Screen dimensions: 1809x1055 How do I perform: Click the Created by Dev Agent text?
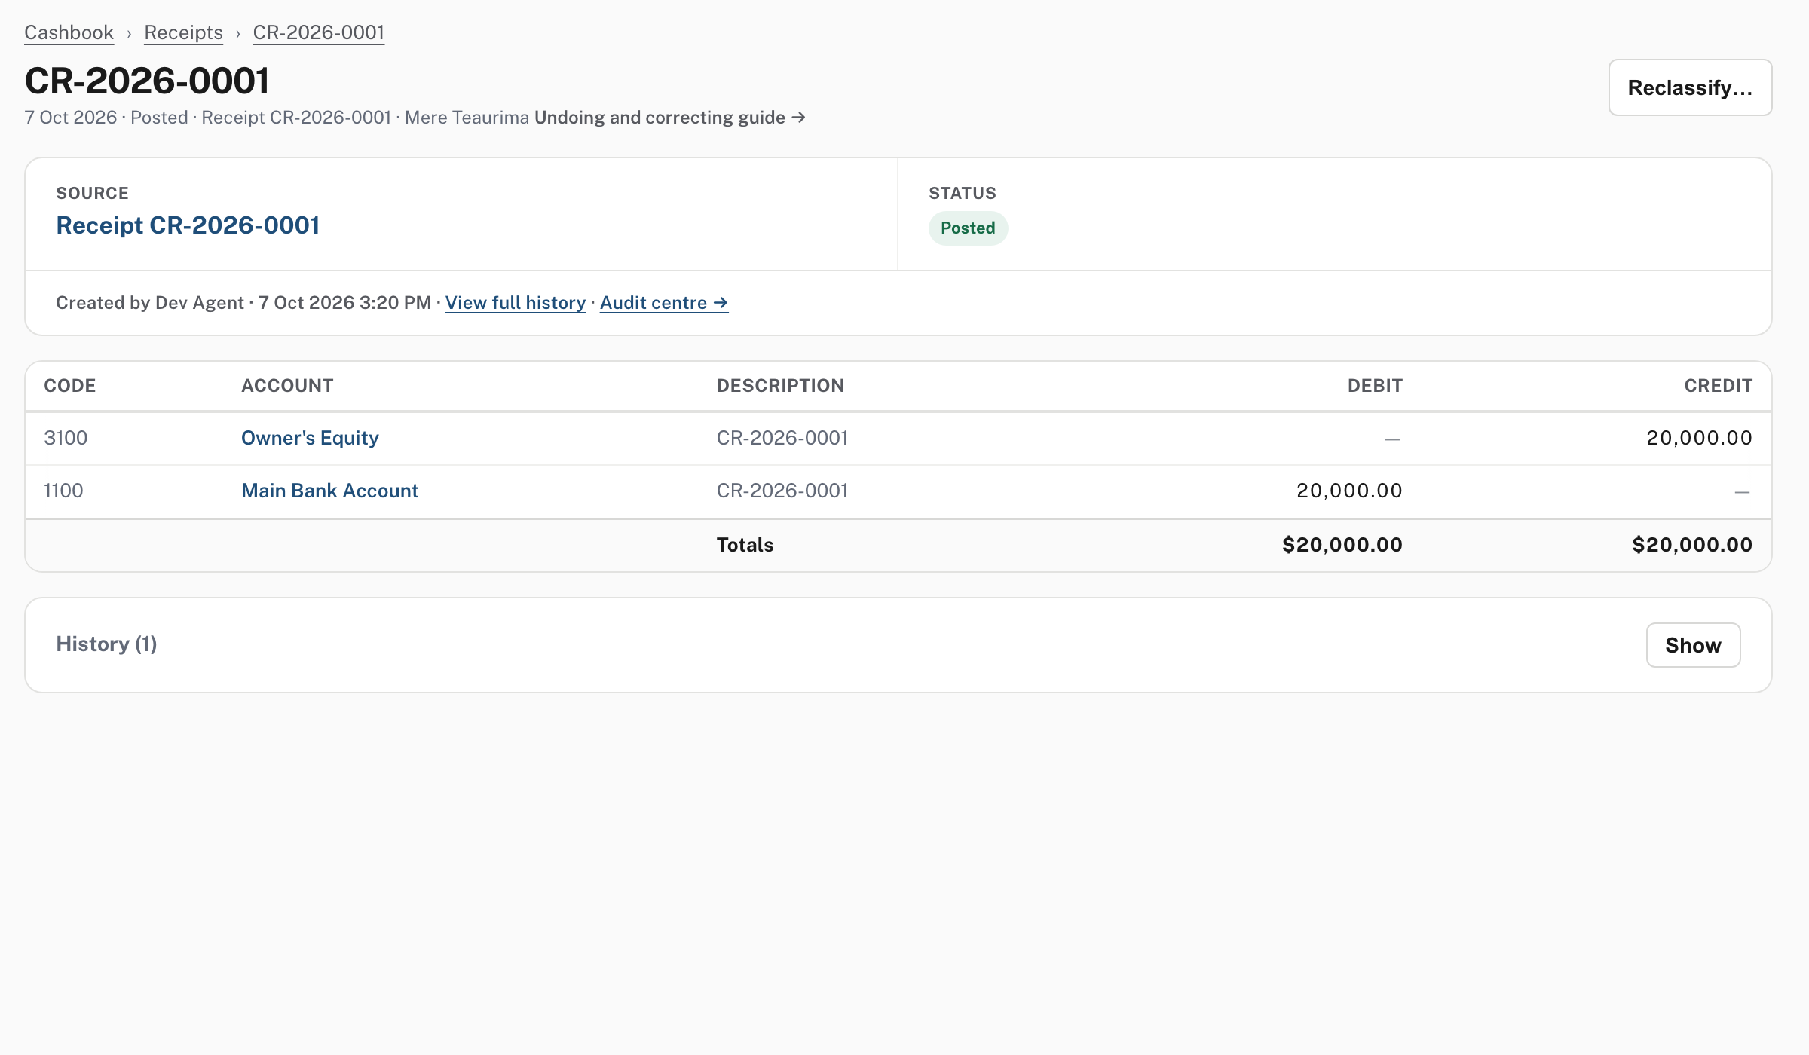tap(149, 303)
